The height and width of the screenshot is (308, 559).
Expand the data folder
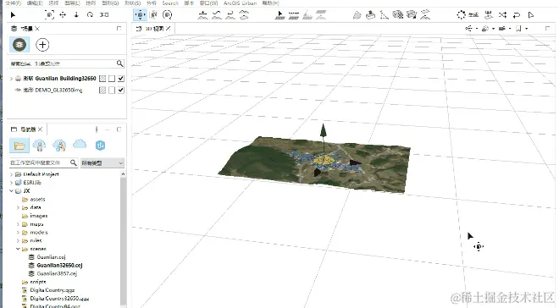18,207
